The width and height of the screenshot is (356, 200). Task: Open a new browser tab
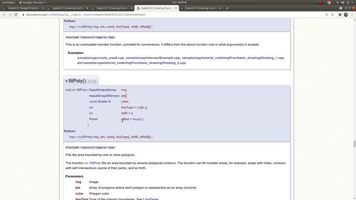point(227,8)
